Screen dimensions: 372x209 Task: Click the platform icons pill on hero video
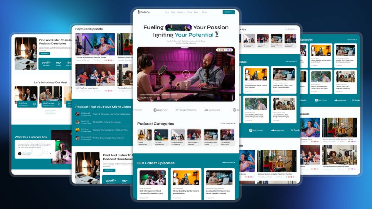[224, 50]
